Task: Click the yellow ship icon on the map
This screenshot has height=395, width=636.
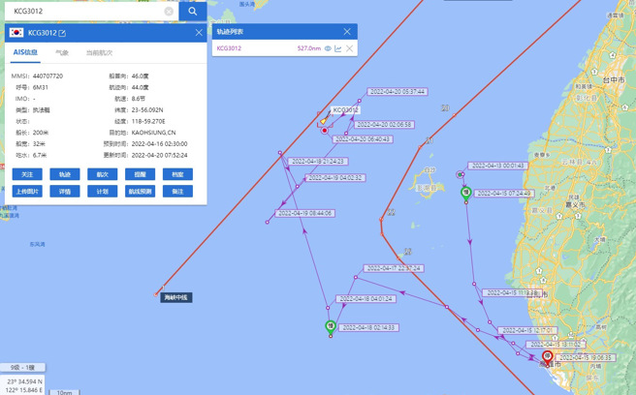Action: 324,120
